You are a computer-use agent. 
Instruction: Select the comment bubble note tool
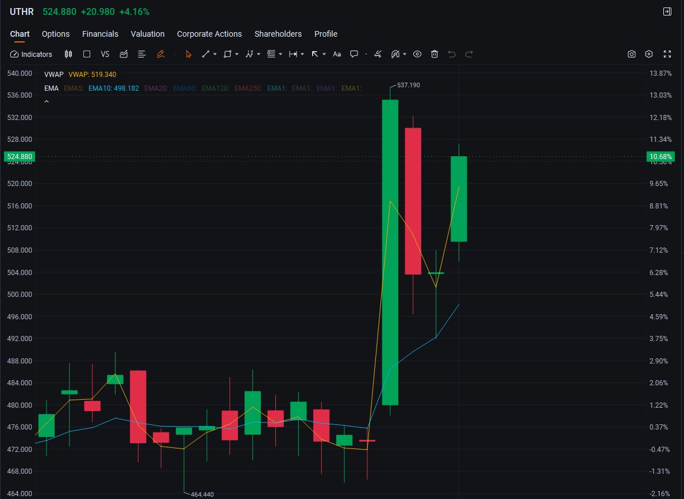pos(354,54)
